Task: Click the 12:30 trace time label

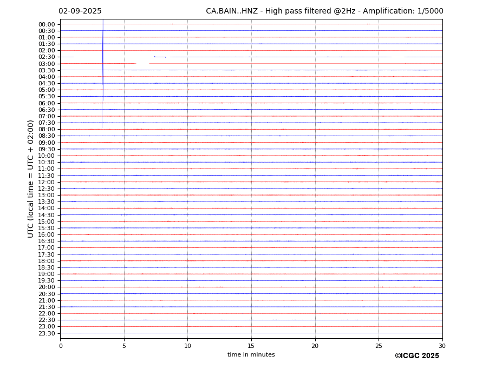Action: [47, 189]
